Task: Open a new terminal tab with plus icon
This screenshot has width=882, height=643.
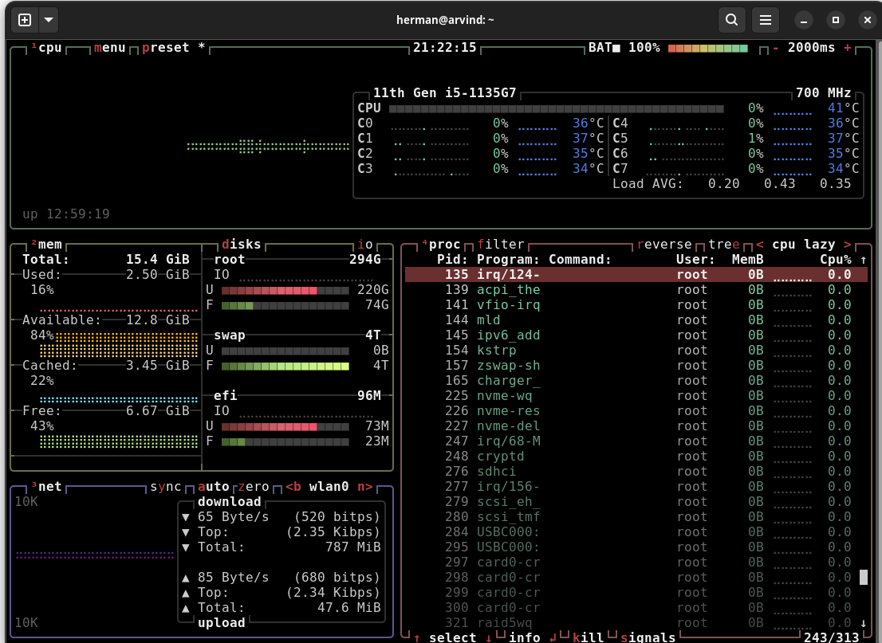Action: coord(25,20)
